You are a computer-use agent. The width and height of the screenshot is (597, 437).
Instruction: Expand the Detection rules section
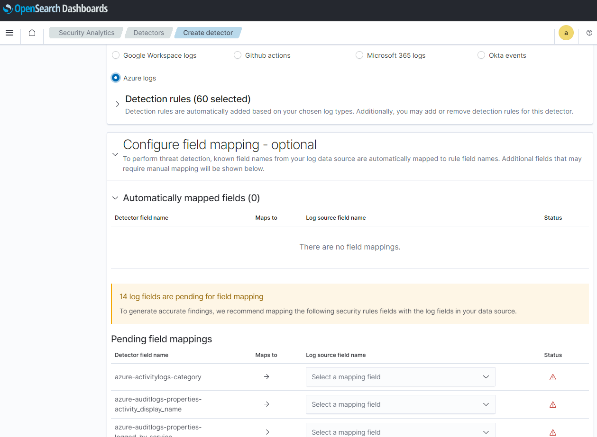117,104
